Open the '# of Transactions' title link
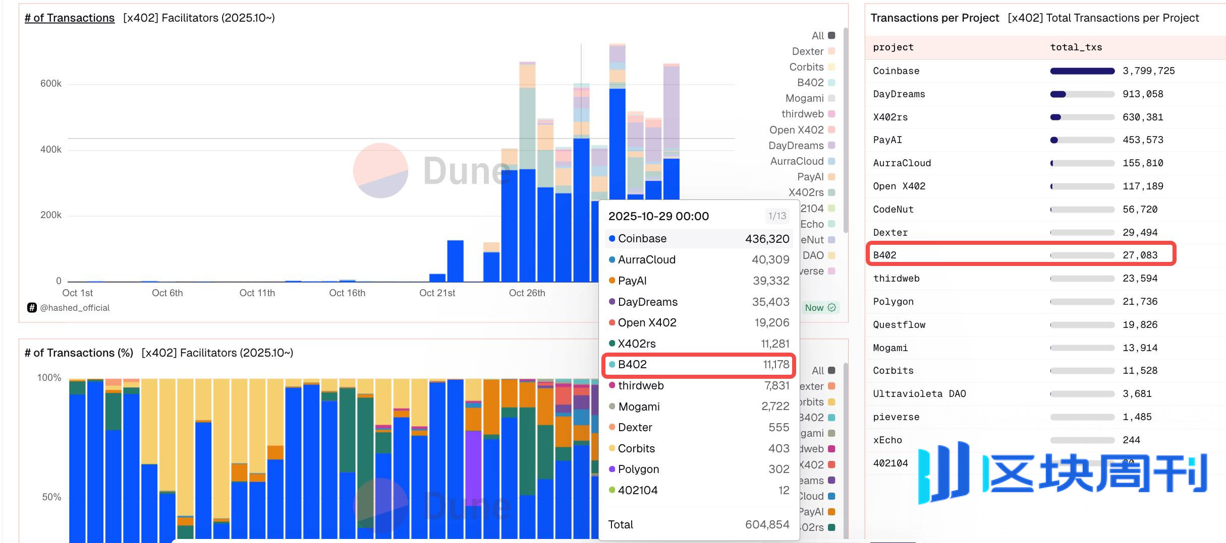 pos(70,18)
